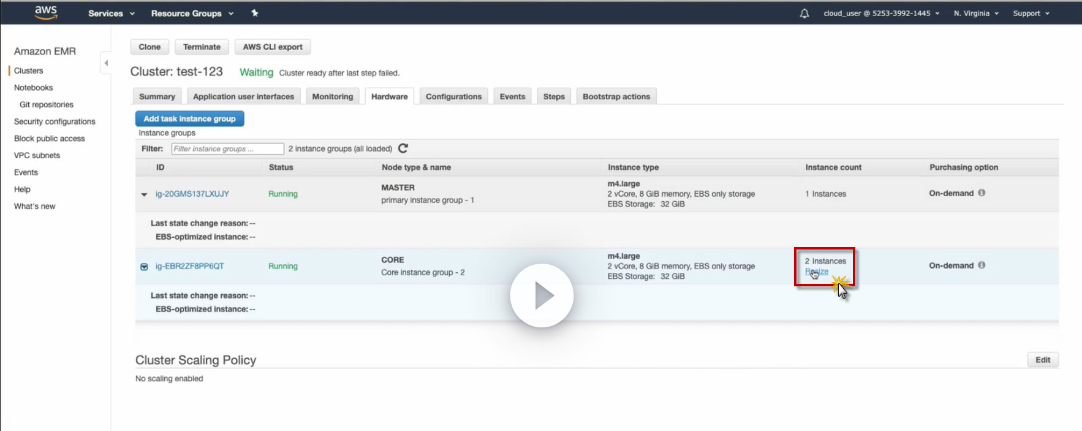Click the Status column header

click(281, 167)
